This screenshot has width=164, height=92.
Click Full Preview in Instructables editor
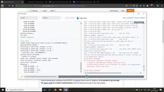pyautogui.click(x=114, y=11)
